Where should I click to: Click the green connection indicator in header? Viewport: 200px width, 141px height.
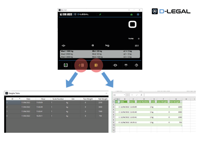[100, 14]
